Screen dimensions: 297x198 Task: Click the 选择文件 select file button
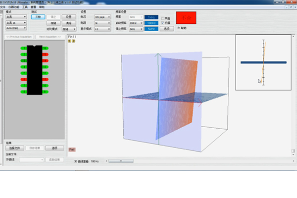tap(15, 148)
